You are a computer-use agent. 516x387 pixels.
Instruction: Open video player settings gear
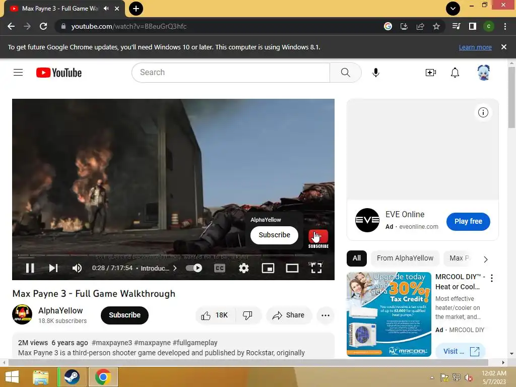pyautogui.click(x=243, y=268)
